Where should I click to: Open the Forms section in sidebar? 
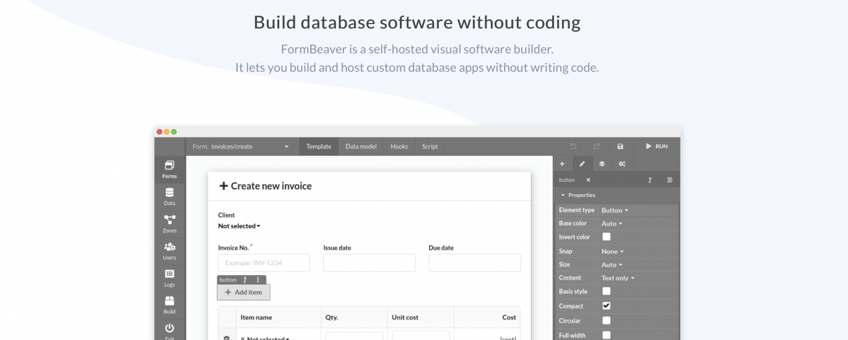(170, 169)
